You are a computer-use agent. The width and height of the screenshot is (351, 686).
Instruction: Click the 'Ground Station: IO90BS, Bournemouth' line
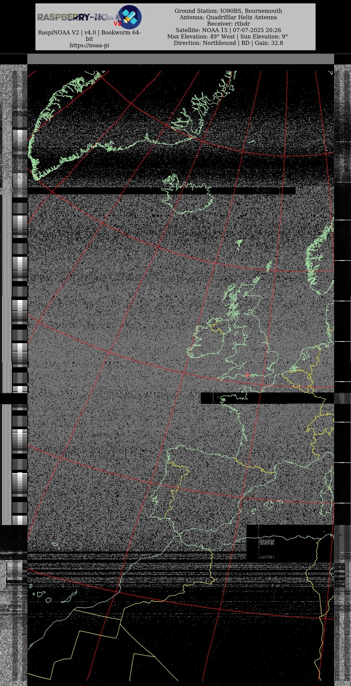(x=228, y=11)
